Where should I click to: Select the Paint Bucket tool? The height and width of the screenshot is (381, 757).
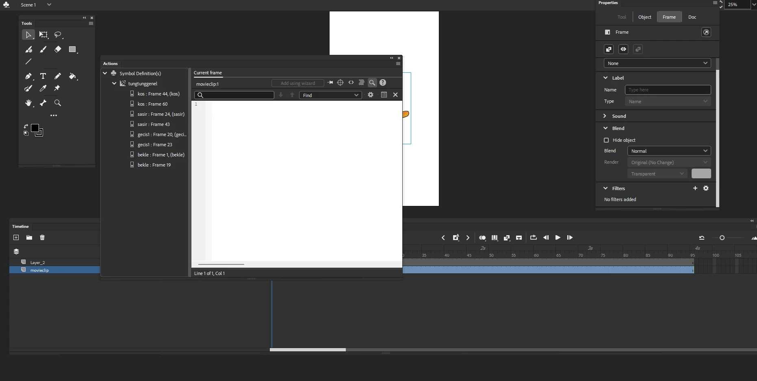[72, 76]
